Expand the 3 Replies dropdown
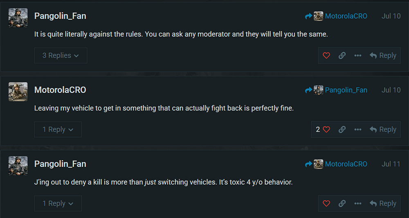 (x=61, y=56)
